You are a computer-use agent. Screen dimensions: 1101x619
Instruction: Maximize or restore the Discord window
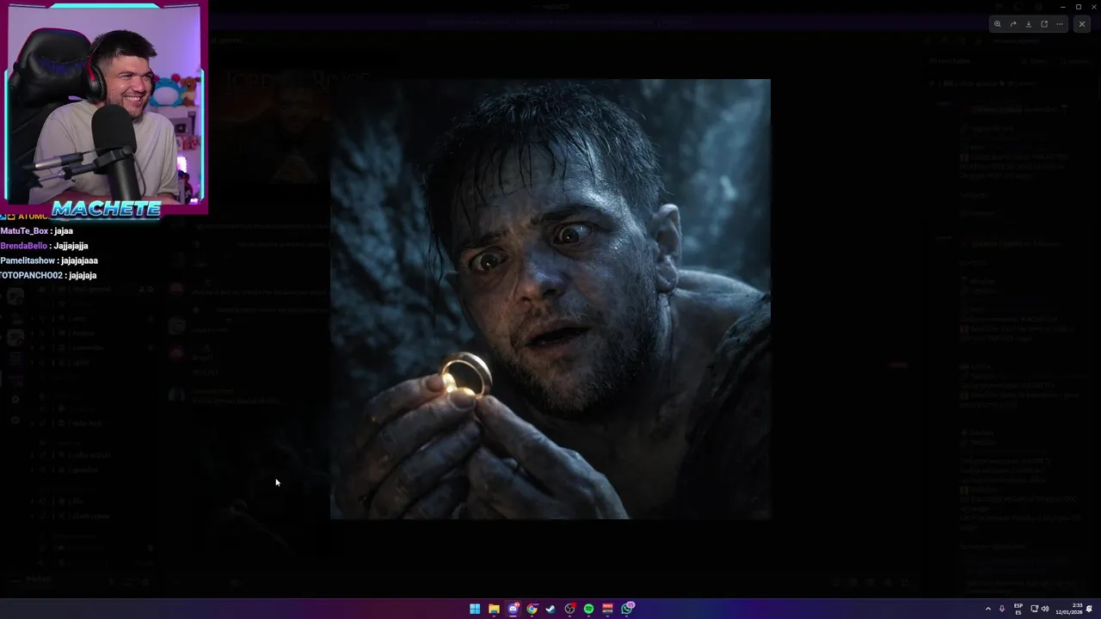1078,7
